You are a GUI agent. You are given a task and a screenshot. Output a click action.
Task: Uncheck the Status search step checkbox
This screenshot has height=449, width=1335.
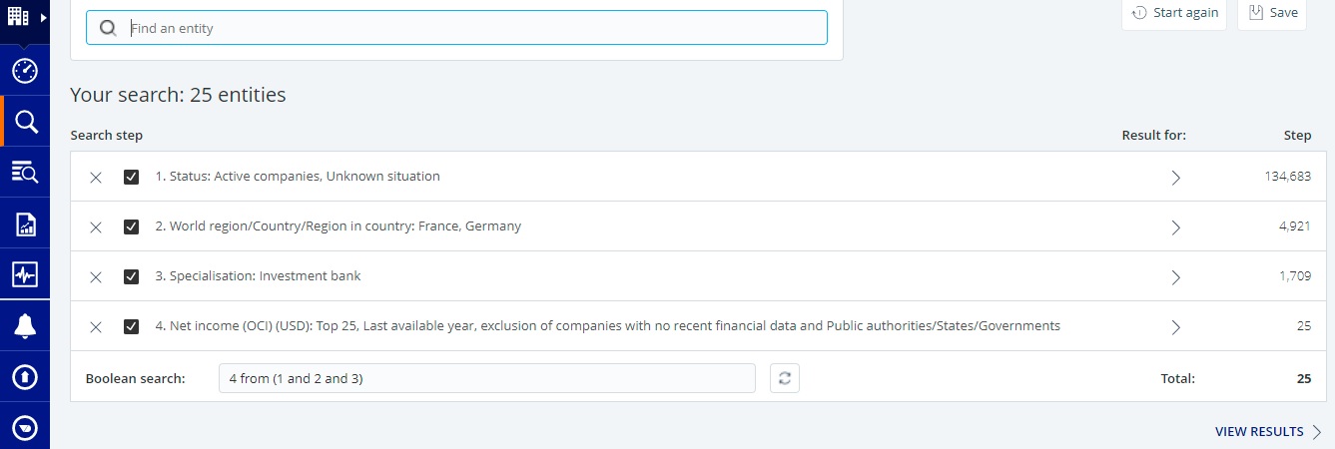(x=131, y=177)
